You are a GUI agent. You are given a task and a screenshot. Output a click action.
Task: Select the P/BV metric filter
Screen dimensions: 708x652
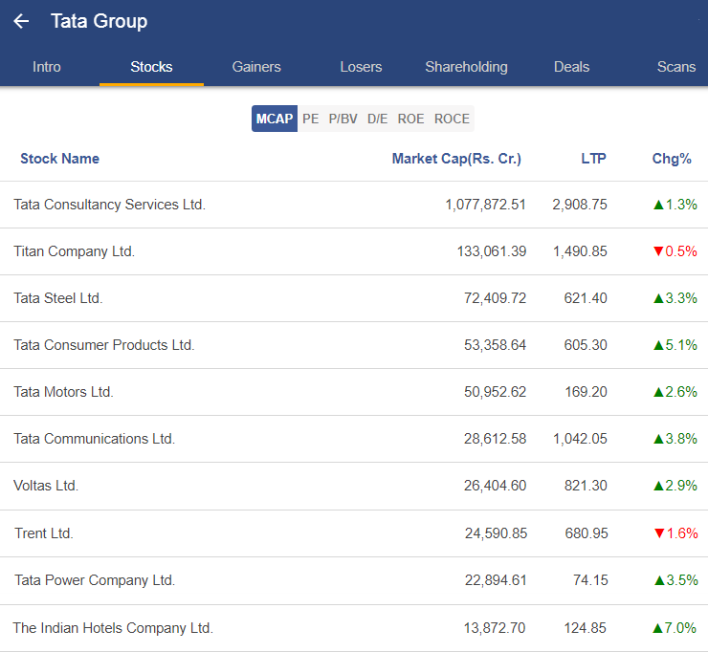343,119
